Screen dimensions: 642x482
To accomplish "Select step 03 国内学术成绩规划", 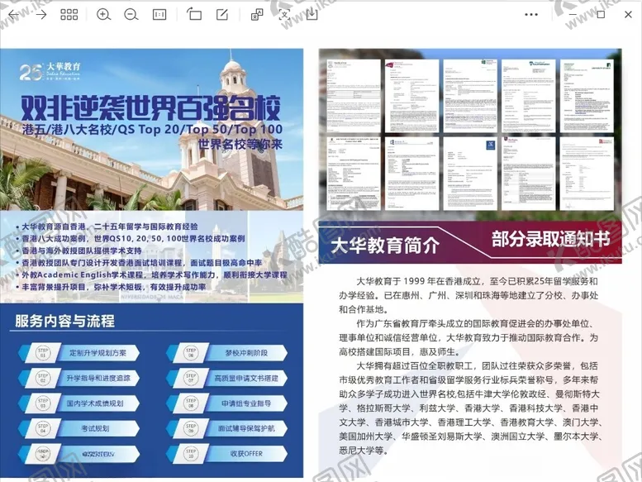I will 79,403.
